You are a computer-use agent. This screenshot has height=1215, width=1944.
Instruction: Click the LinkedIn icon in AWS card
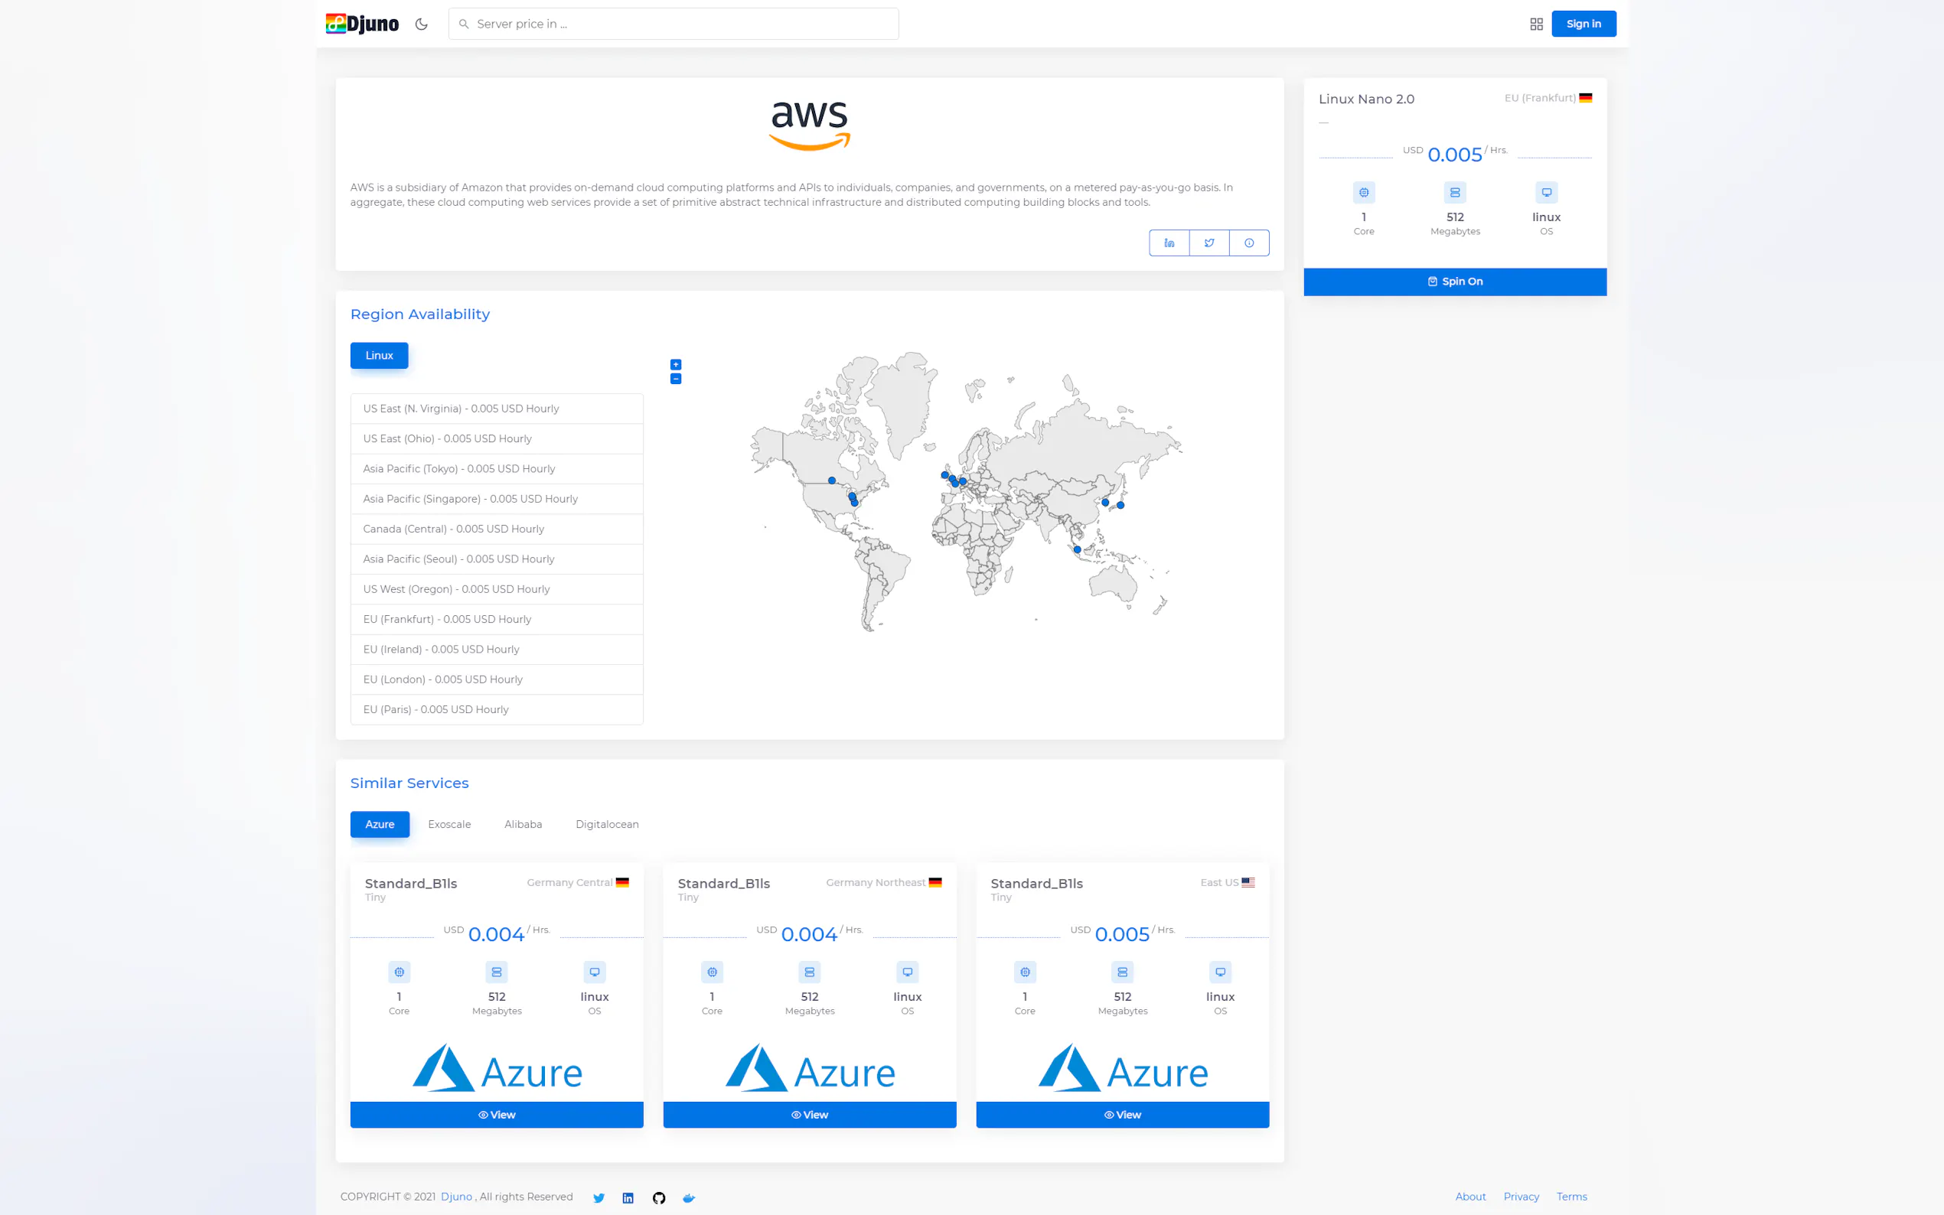coord(1169,243)
